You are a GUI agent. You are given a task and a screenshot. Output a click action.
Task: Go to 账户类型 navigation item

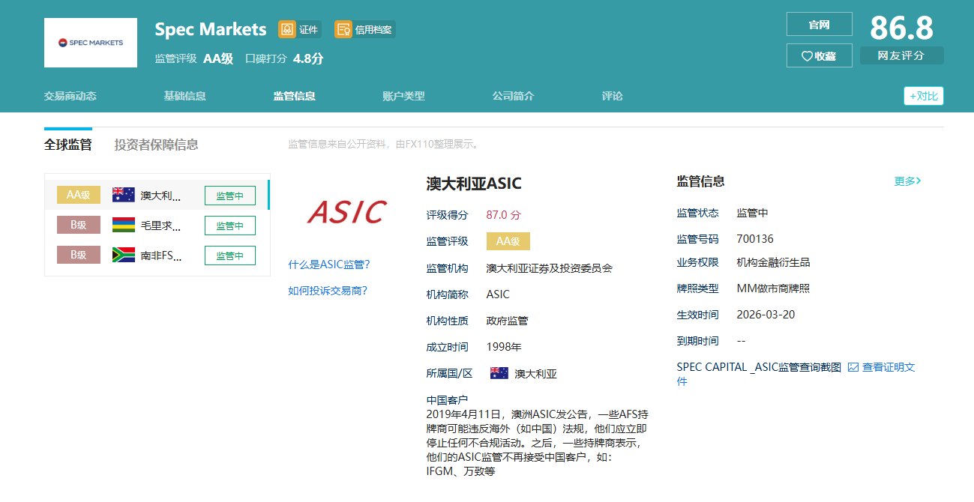point(403,96)
